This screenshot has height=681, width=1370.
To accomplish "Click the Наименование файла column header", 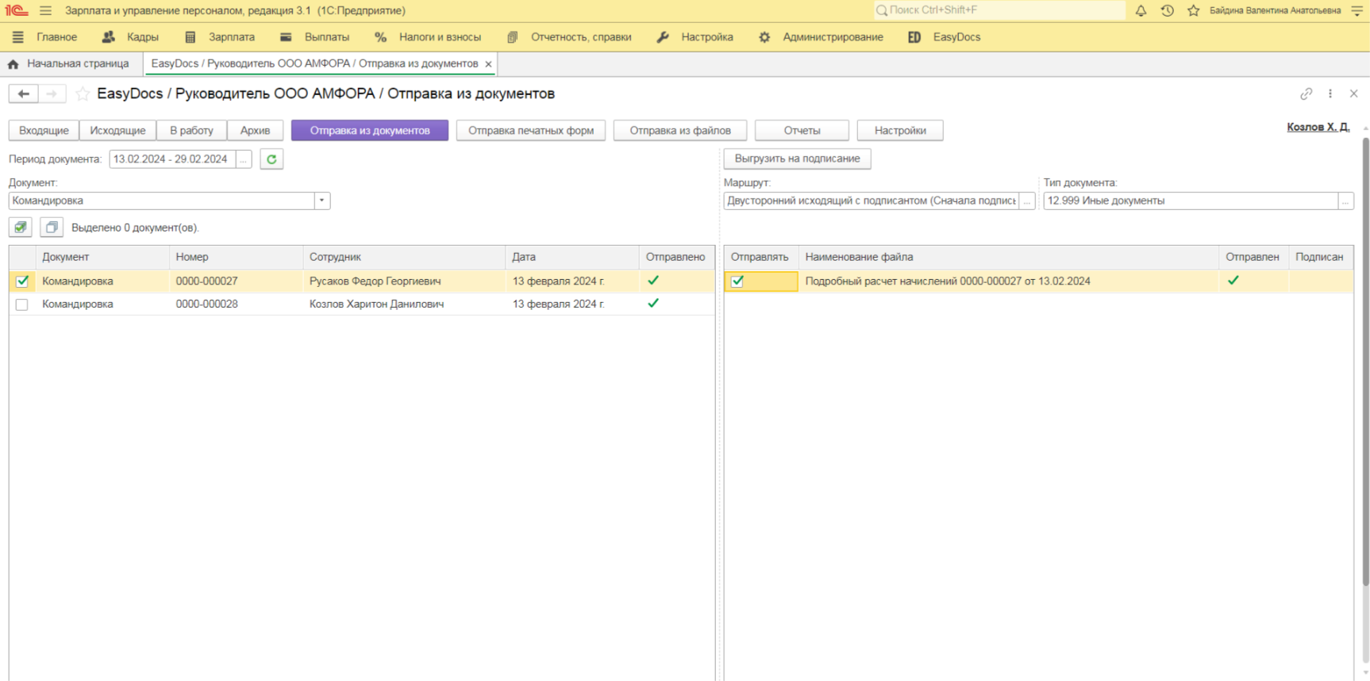I will click(1009, 257).
